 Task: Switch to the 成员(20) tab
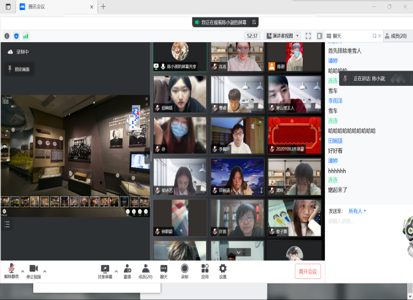pyautogui.click(x=396, y=36)
